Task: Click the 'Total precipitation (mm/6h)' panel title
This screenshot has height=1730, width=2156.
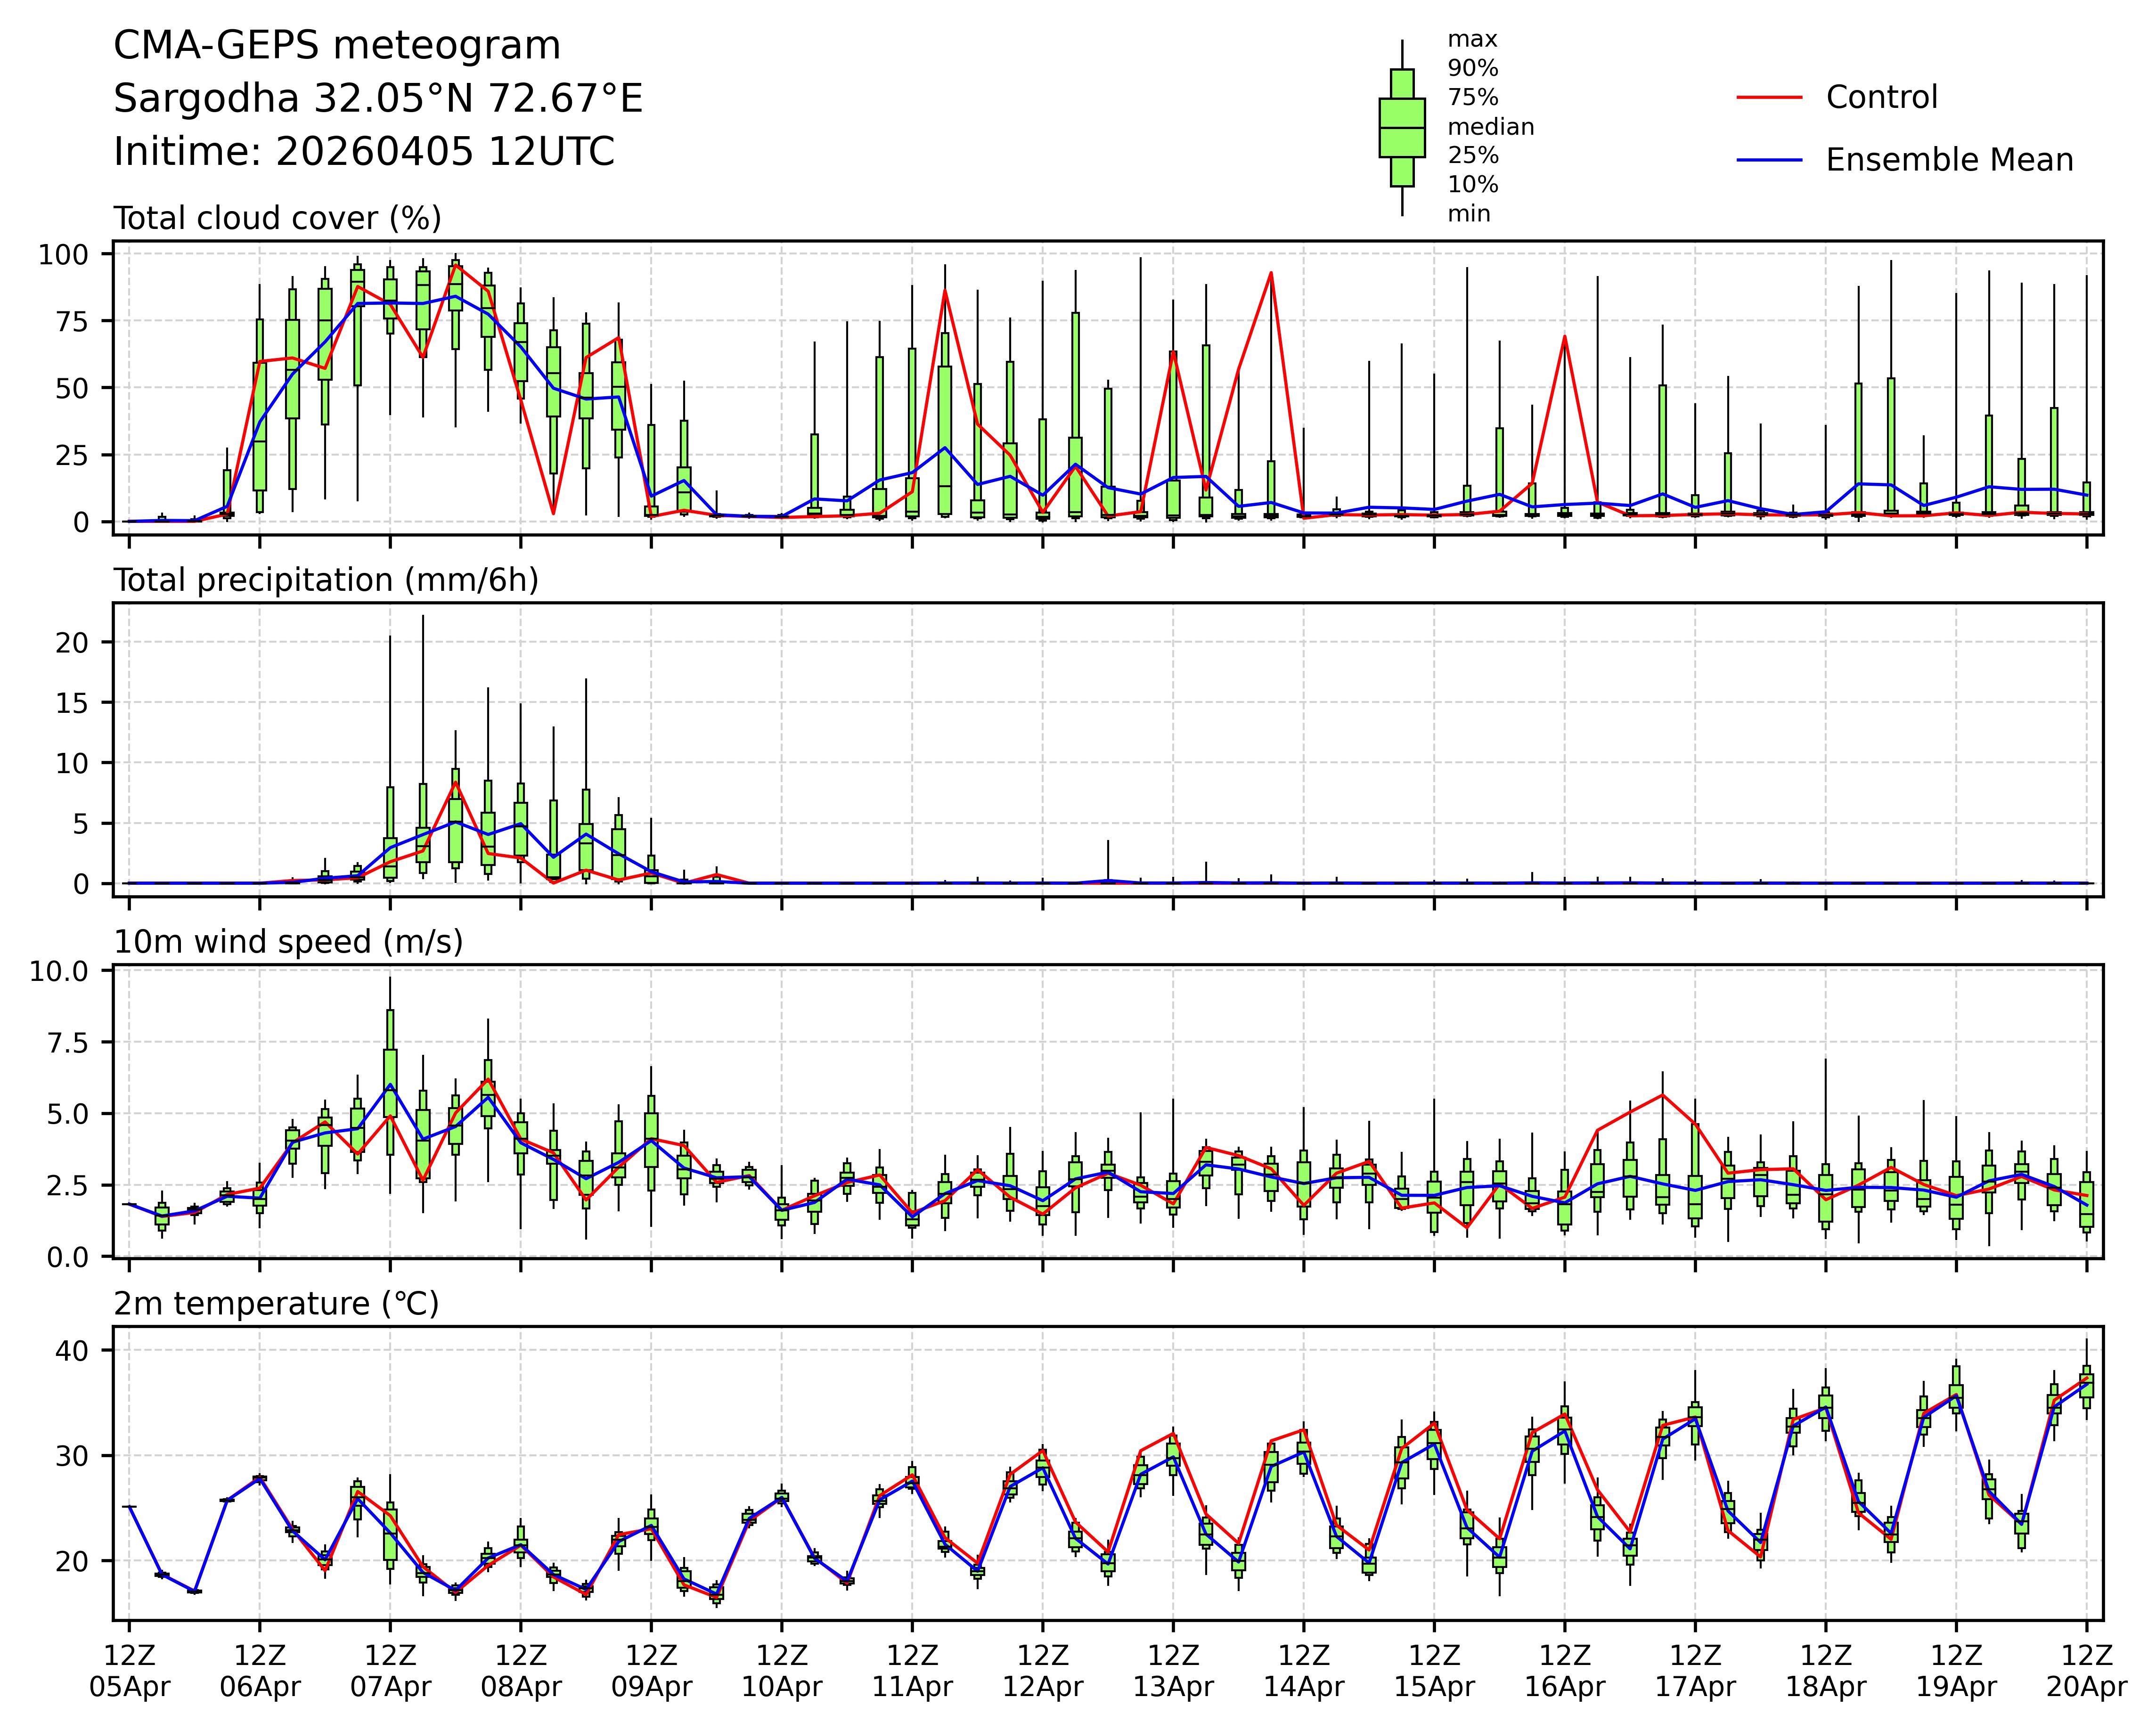Action: [x=326, y=580]
